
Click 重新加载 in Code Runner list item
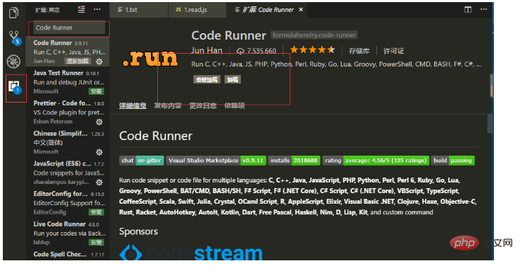point(78,62)
